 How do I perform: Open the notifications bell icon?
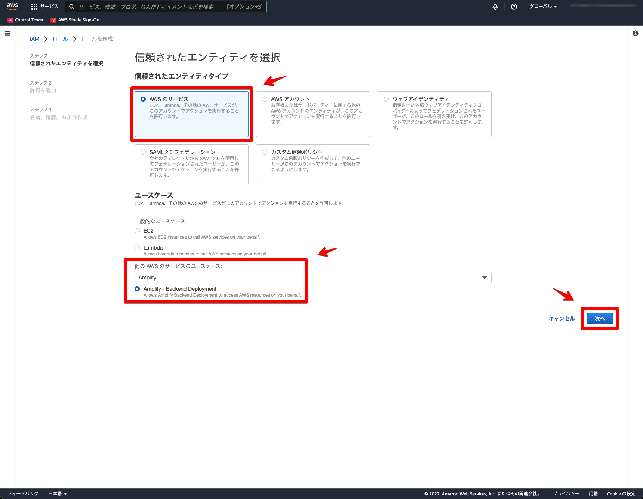click(495, 7)
